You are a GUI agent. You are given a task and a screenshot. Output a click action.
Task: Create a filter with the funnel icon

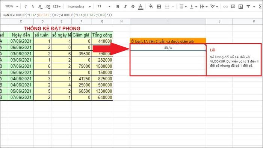tap(248, 6)
